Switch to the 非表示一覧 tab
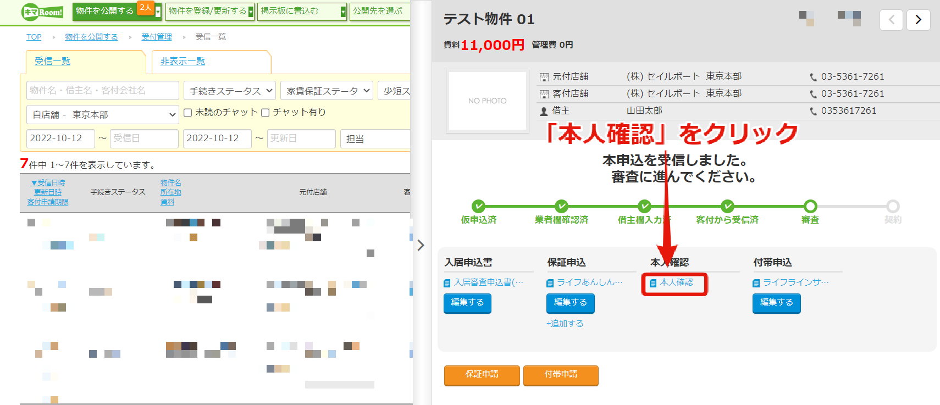940x405 pixels. [183, 61]
